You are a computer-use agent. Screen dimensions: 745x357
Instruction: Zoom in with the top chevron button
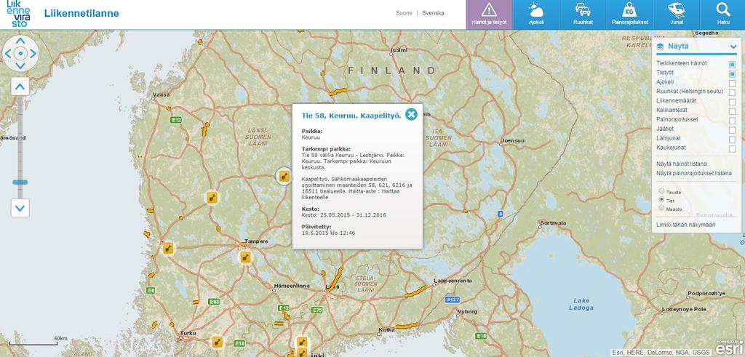click(x=20, y=87)
